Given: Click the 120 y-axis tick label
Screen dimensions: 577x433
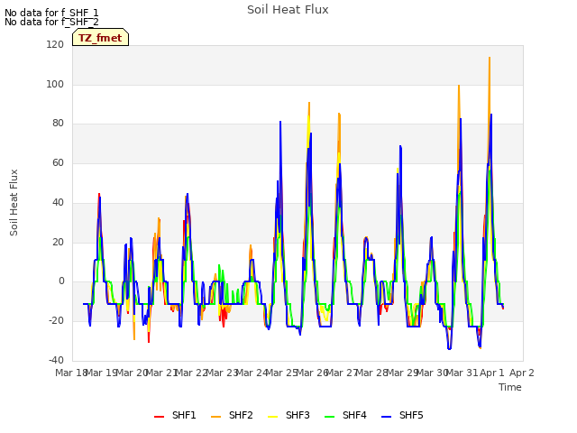Looking at the screenshot, I should [x=55, y=44].
